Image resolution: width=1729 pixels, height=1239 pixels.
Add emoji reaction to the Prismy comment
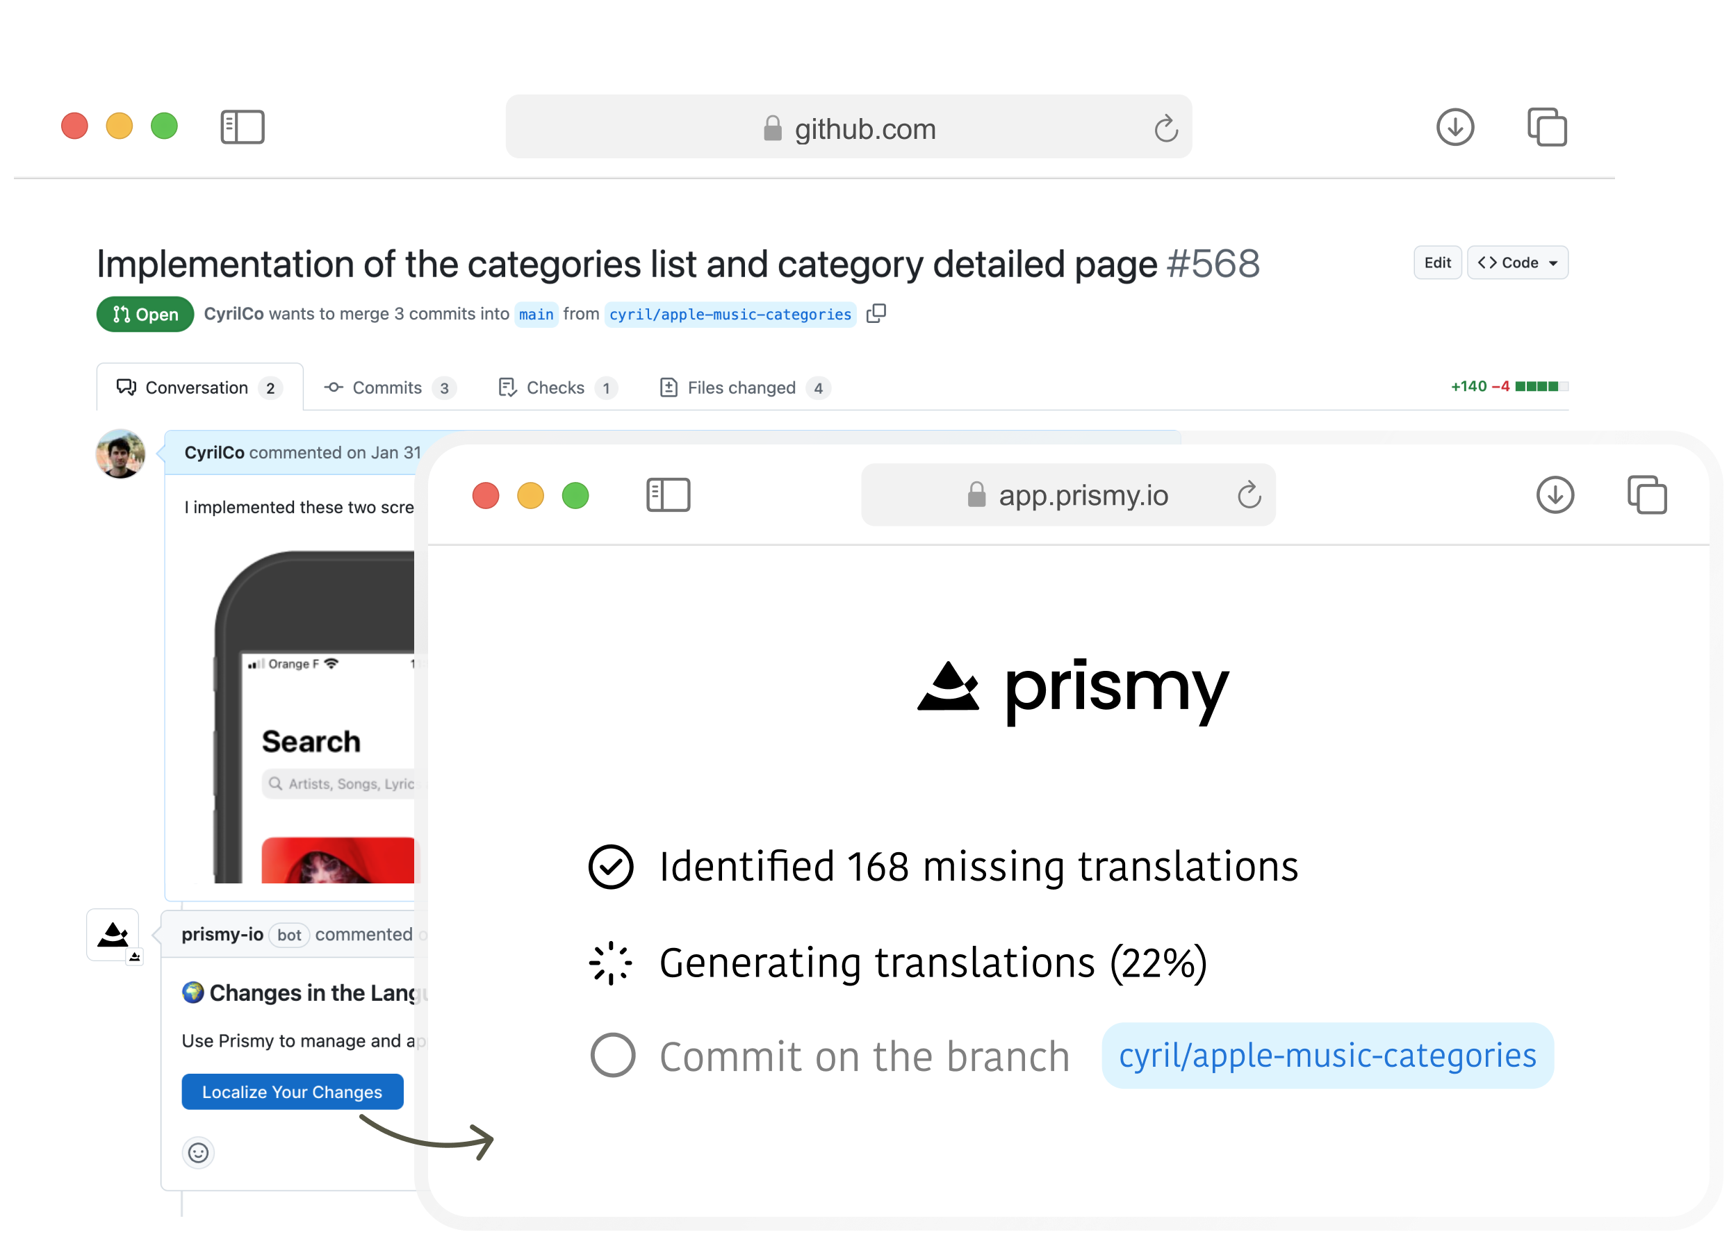pos(198,1152)
